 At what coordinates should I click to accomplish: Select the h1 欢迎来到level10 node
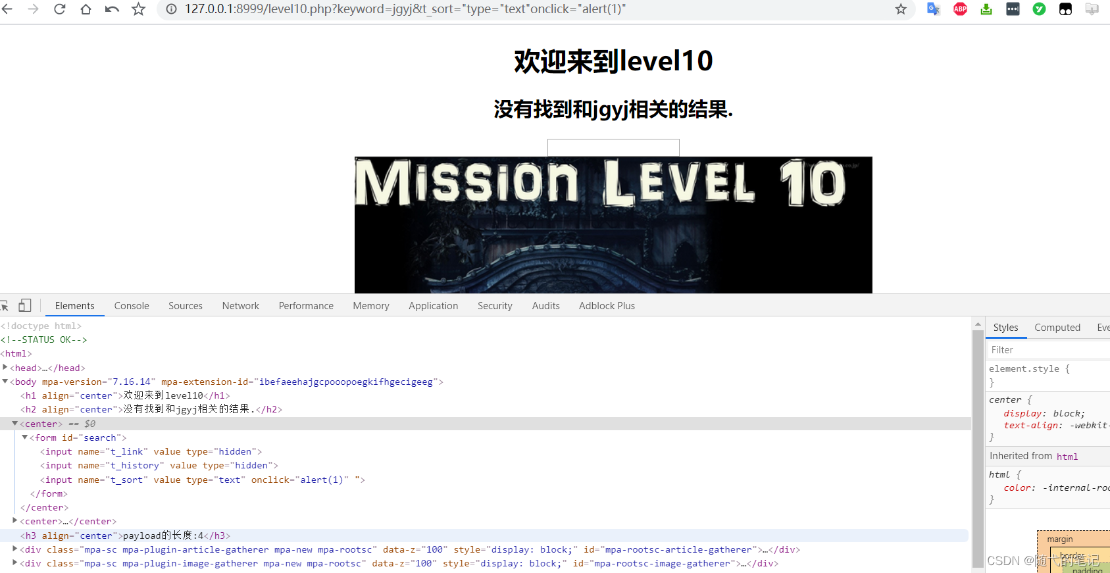(125, 395)
